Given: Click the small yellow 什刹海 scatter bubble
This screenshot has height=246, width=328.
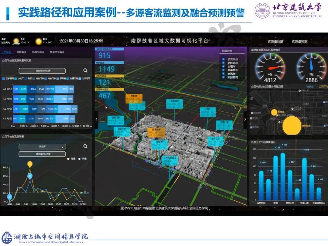Looking at the screenshot, I should (x=274, y=112).
